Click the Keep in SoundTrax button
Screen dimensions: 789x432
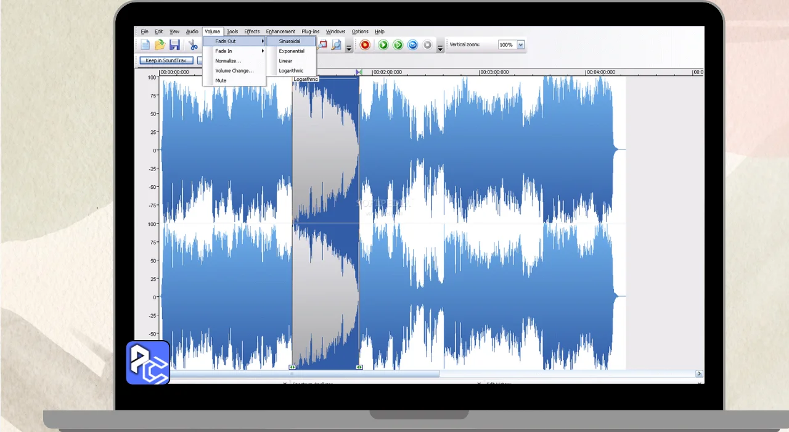pos(166,60)
